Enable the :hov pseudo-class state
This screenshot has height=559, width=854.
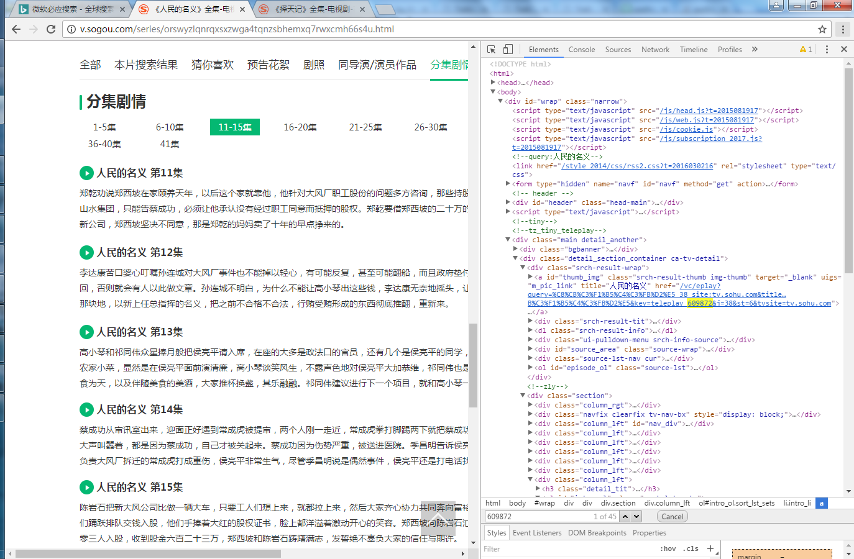tap(668, 548)
